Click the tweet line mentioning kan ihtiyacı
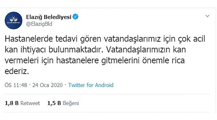Image resolution: width=217 pixels, height=120 pixels. pos(95,50)
